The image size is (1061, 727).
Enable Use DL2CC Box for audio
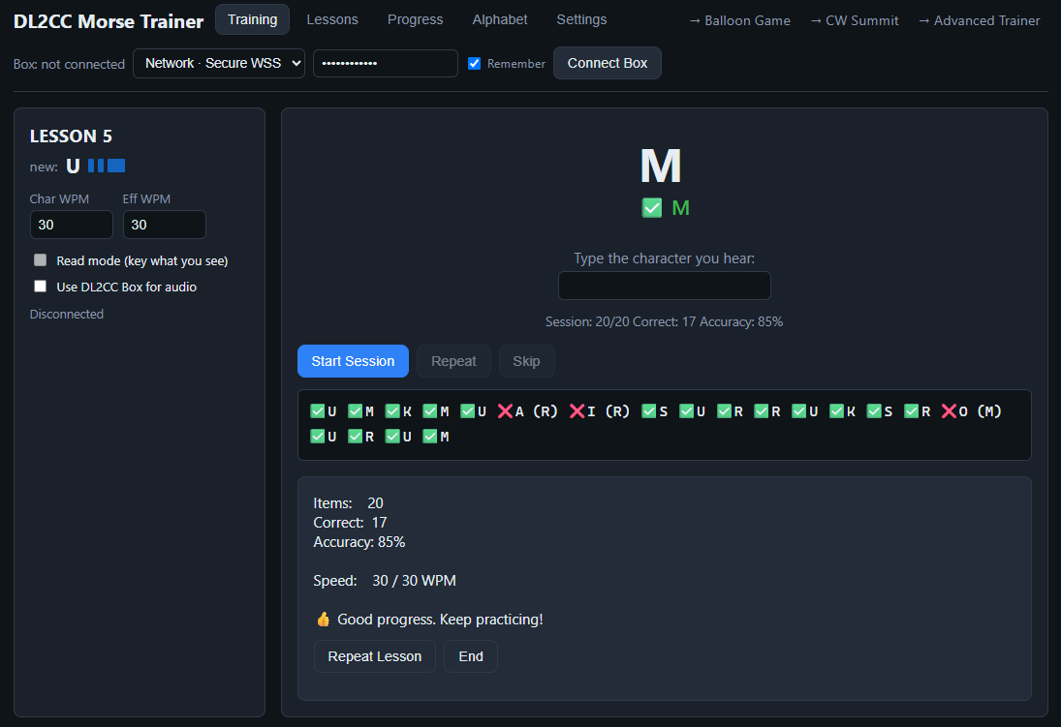pos(41,287)
